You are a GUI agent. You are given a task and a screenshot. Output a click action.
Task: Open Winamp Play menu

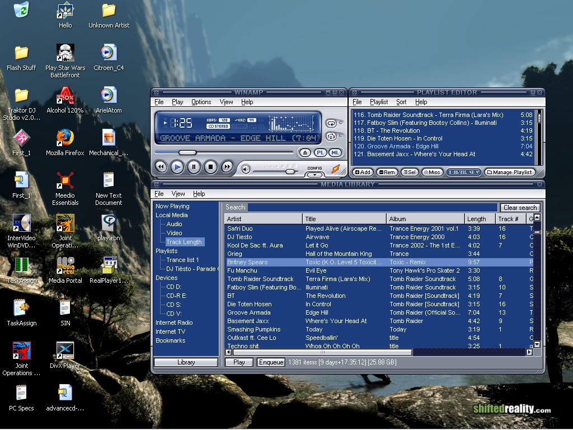click(177, 102)
